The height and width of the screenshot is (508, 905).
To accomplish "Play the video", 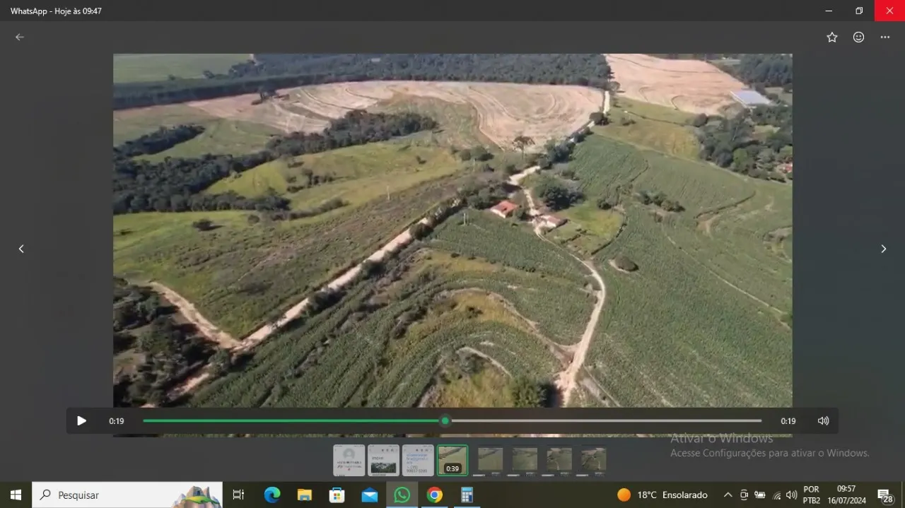I will [x=81, y=421].
